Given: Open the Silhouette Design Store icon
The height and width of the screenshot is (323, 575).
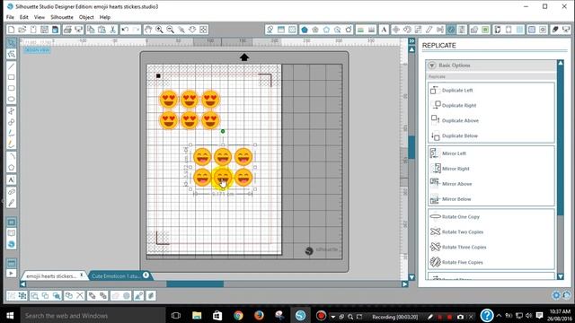Looking at the screenshot, I should (12, 244).
